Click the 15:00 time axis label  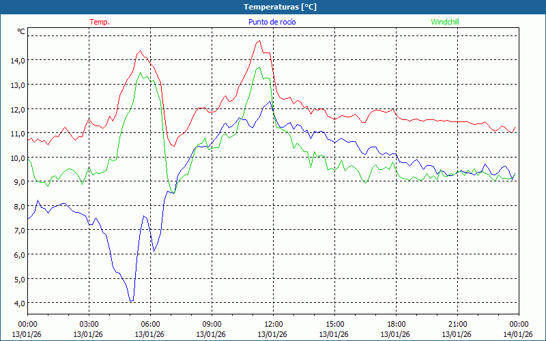[x=334, y=324]
